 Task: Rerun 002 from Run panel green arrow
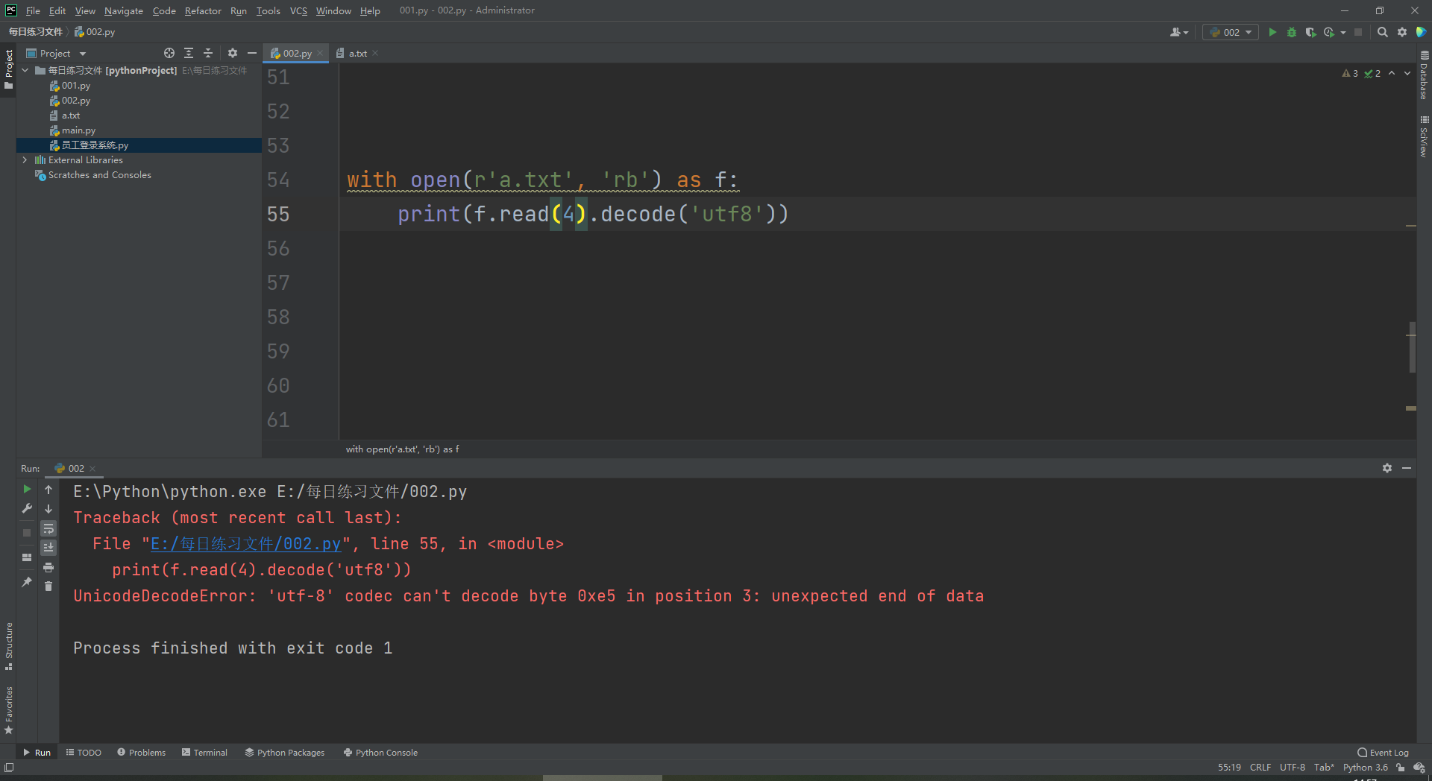27,489
